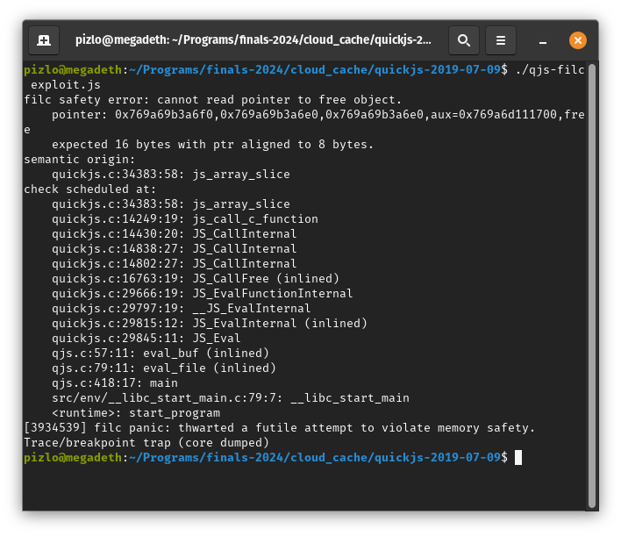Click the __JS_EvalInternal frame at 29797
Viewport: 621px width, 536px height.
pos(182,309)
